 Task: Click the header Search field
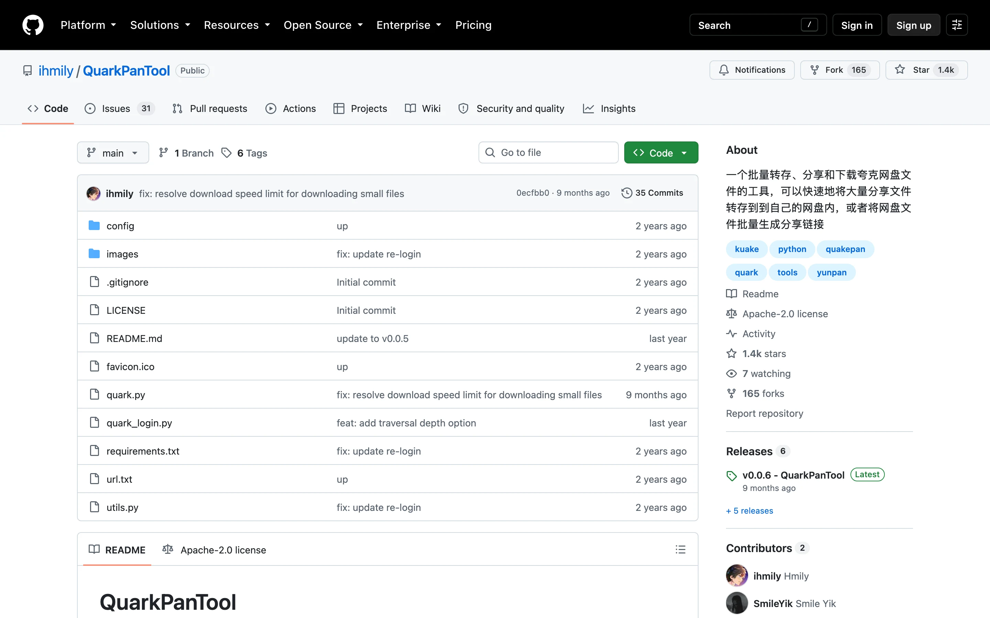pyautogui.click(x=758, y=25)
